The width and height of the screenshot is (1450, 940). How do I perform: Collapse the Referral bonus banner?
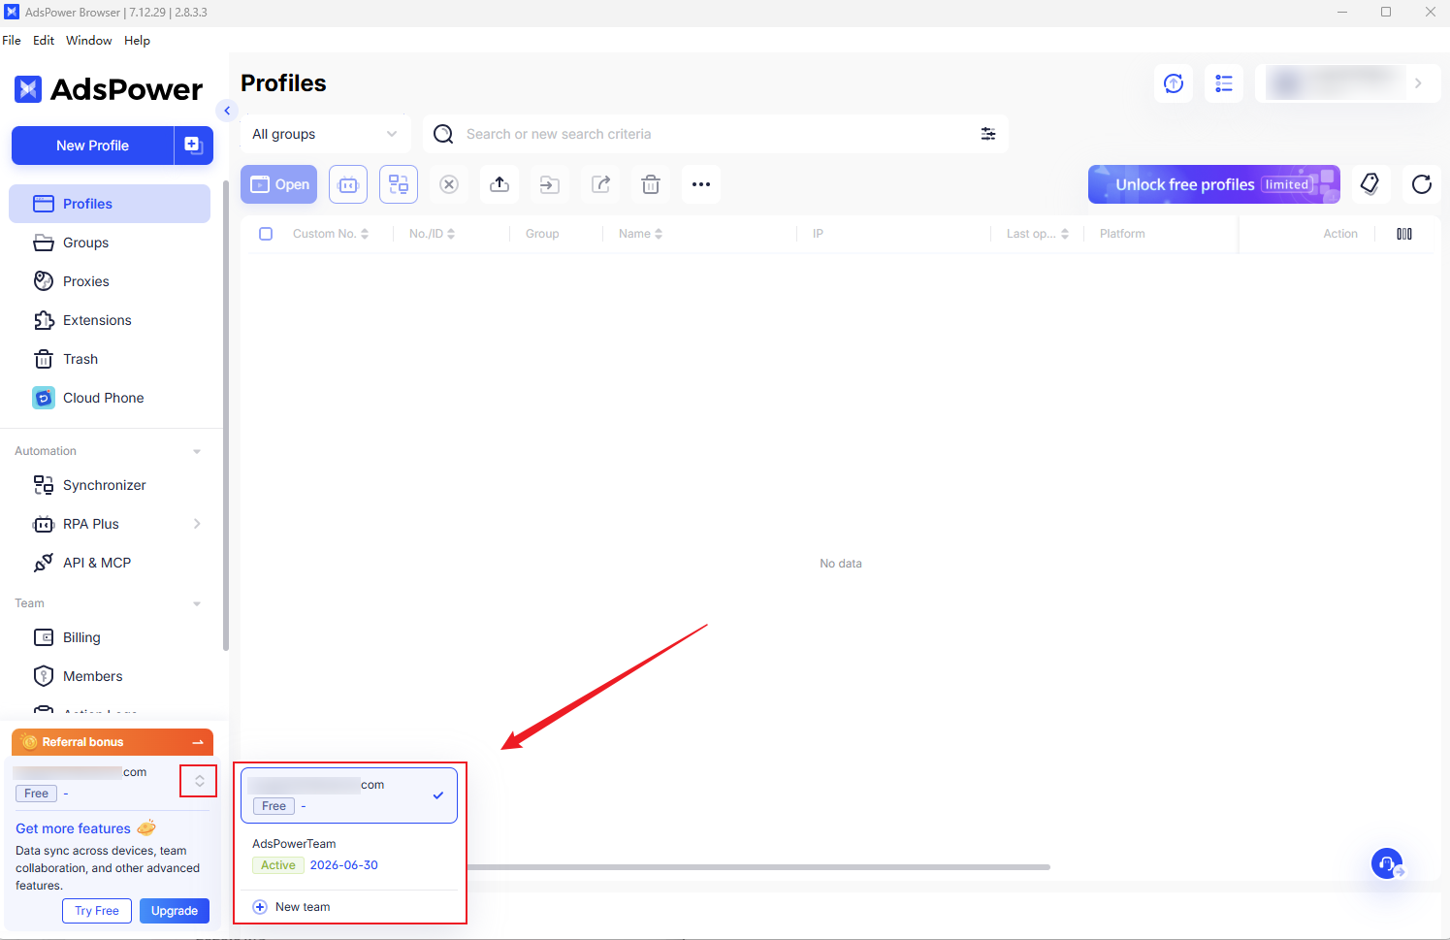click(x=201, y=741)
